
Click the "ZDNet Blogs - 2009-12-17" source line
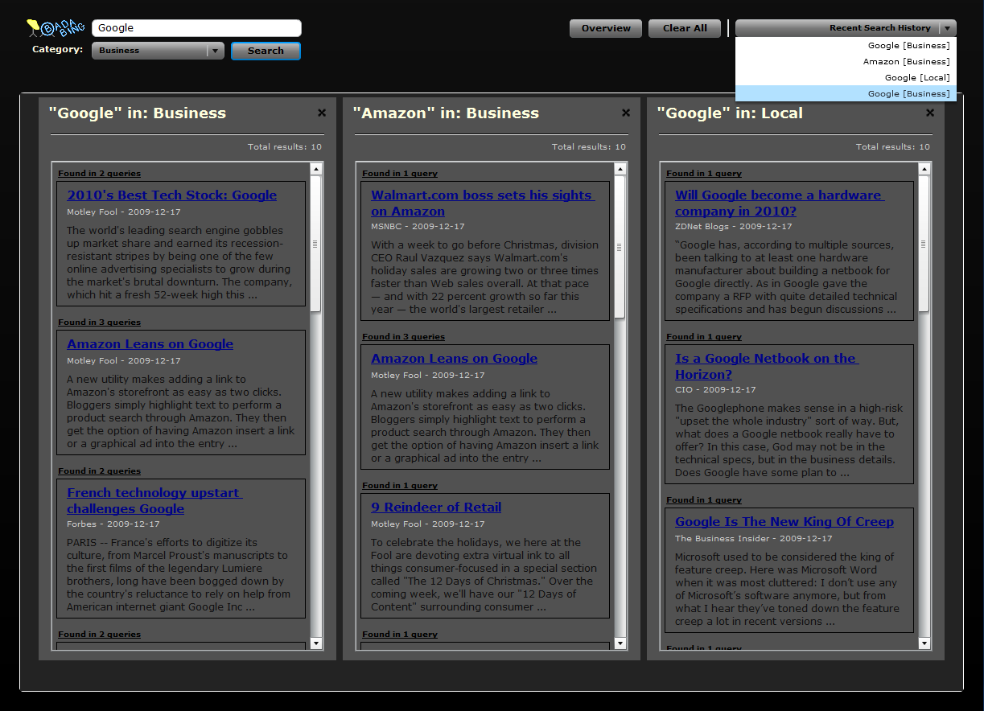[734, 227]
